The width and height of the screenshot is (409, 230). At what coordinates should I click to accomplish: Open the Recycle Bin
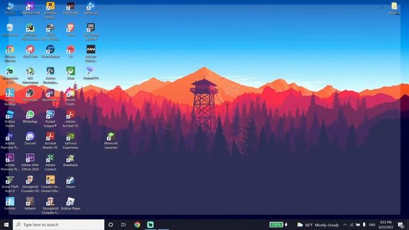pos(10,30)
